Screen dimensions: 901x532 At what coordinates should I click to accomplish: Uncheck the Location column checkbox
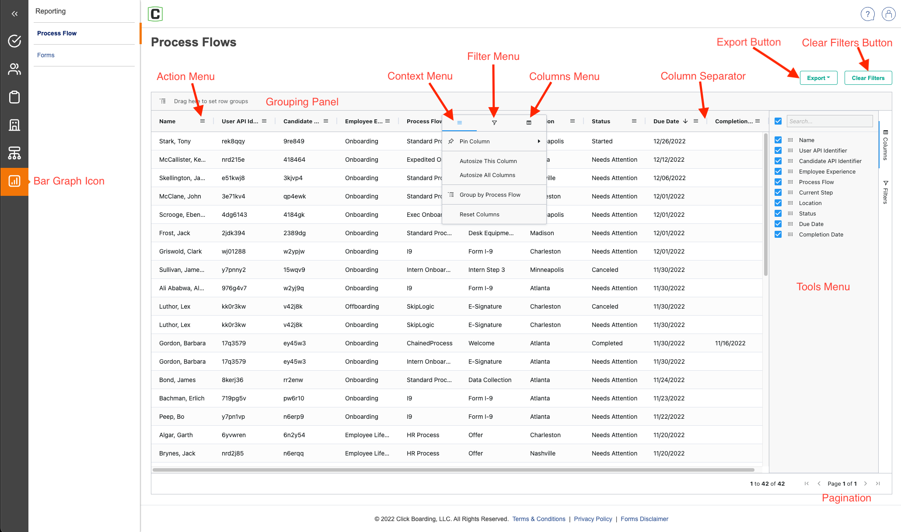tap(778, 203)
